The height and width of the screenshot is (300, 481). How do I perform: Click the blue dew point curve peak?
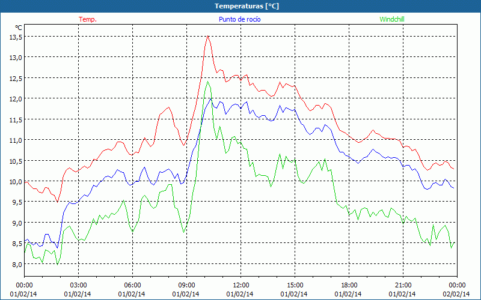point(211,98)
